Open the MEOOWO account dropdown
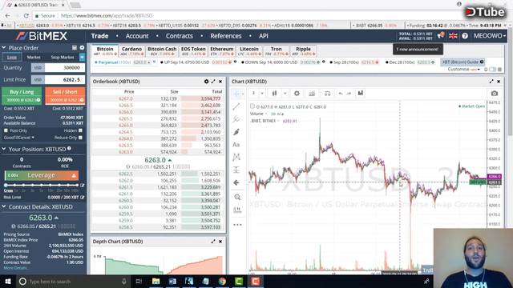Image resolution: width=513 pixels, height=288 pixels. pos(490,35)
